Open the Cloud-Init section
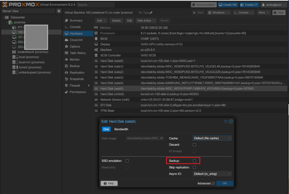This screenshot has height=194, width=289. (78, 40)
